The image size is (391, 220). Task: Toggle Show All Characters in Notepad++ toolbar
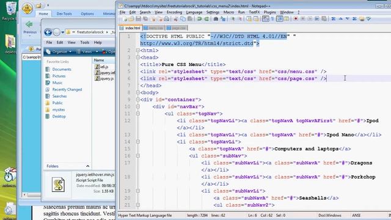pyautogui.click(x=272, y=19)
